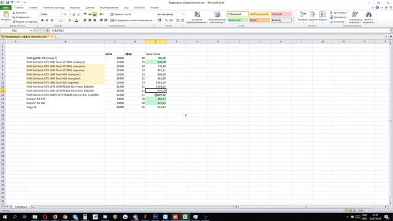Screen dimensions: 393x221
Task: Open the font size combo box
Action: (x=67, y=15)
